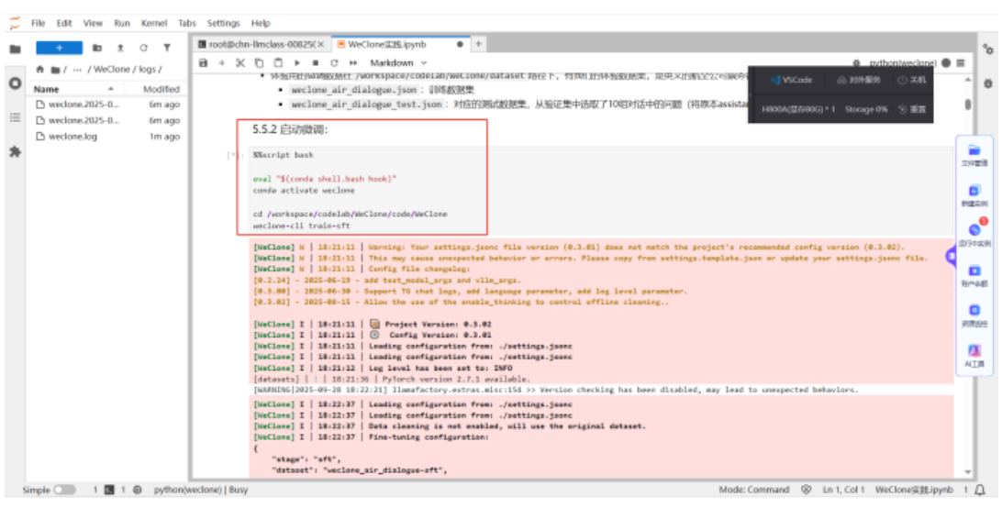Interrupt the kernel with the stop icon
Viewport: 1002px width, 508px height.
[x=316, y=63]
